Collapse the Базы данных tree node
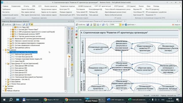The image size is (183, 103). [3, 50]
